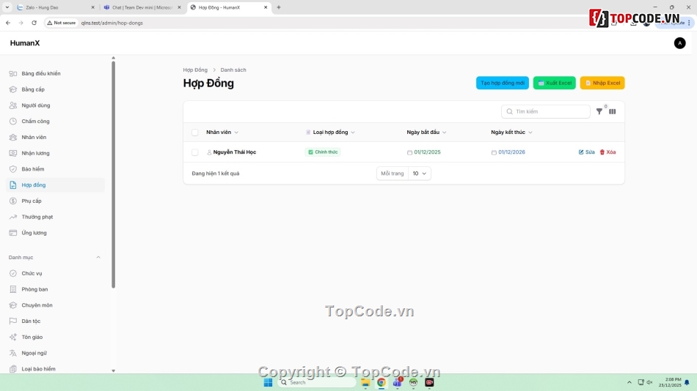Click the Chính thức contract badge

(323, 152)
